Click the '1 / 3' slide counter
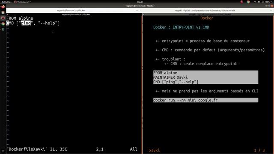This screenshot has height=154, width=274. click(x=259, y=150)
